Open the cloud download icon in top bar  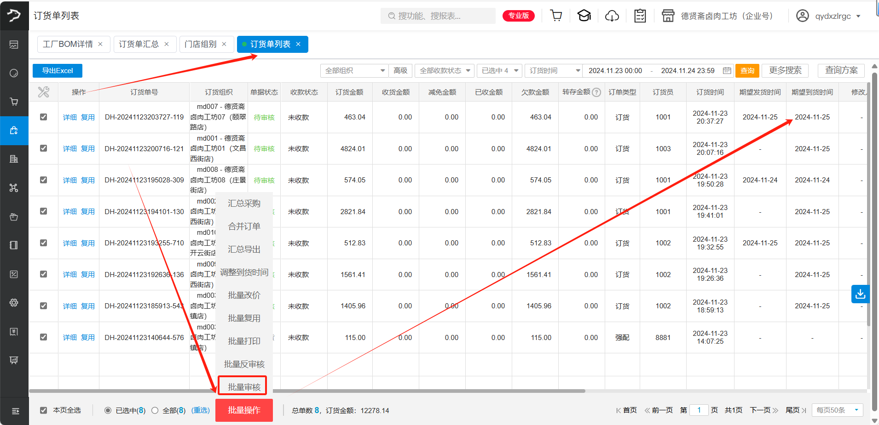[x=612, y=15]
